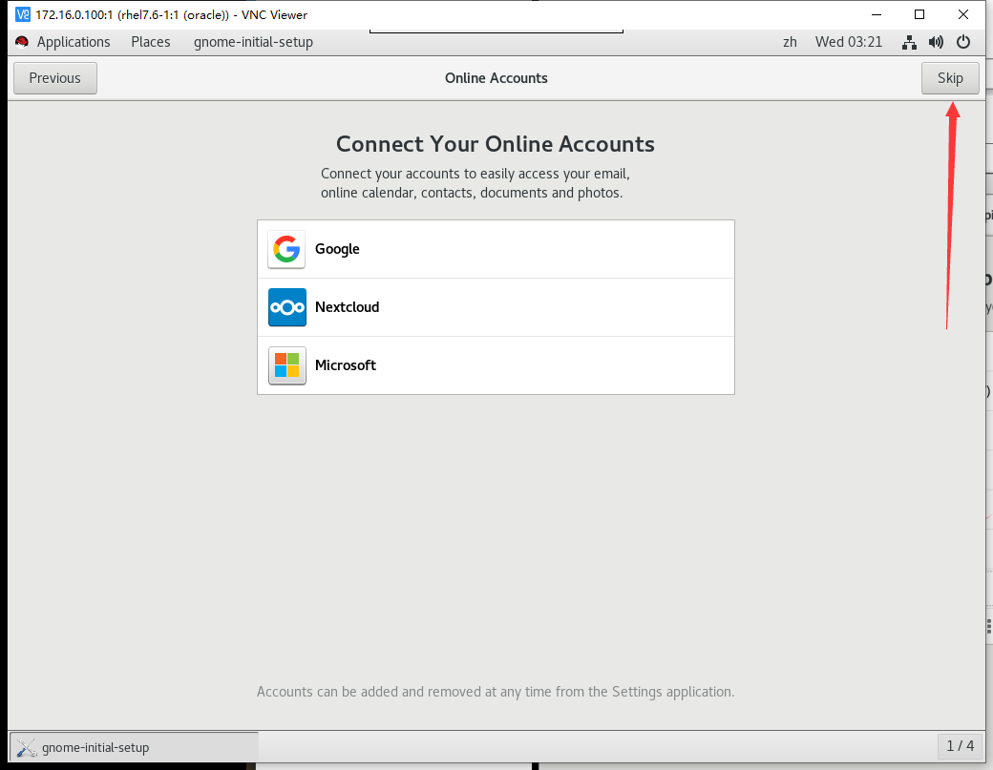993x770 pixels.
Task: Click the Google account icon
Action: 286,249
